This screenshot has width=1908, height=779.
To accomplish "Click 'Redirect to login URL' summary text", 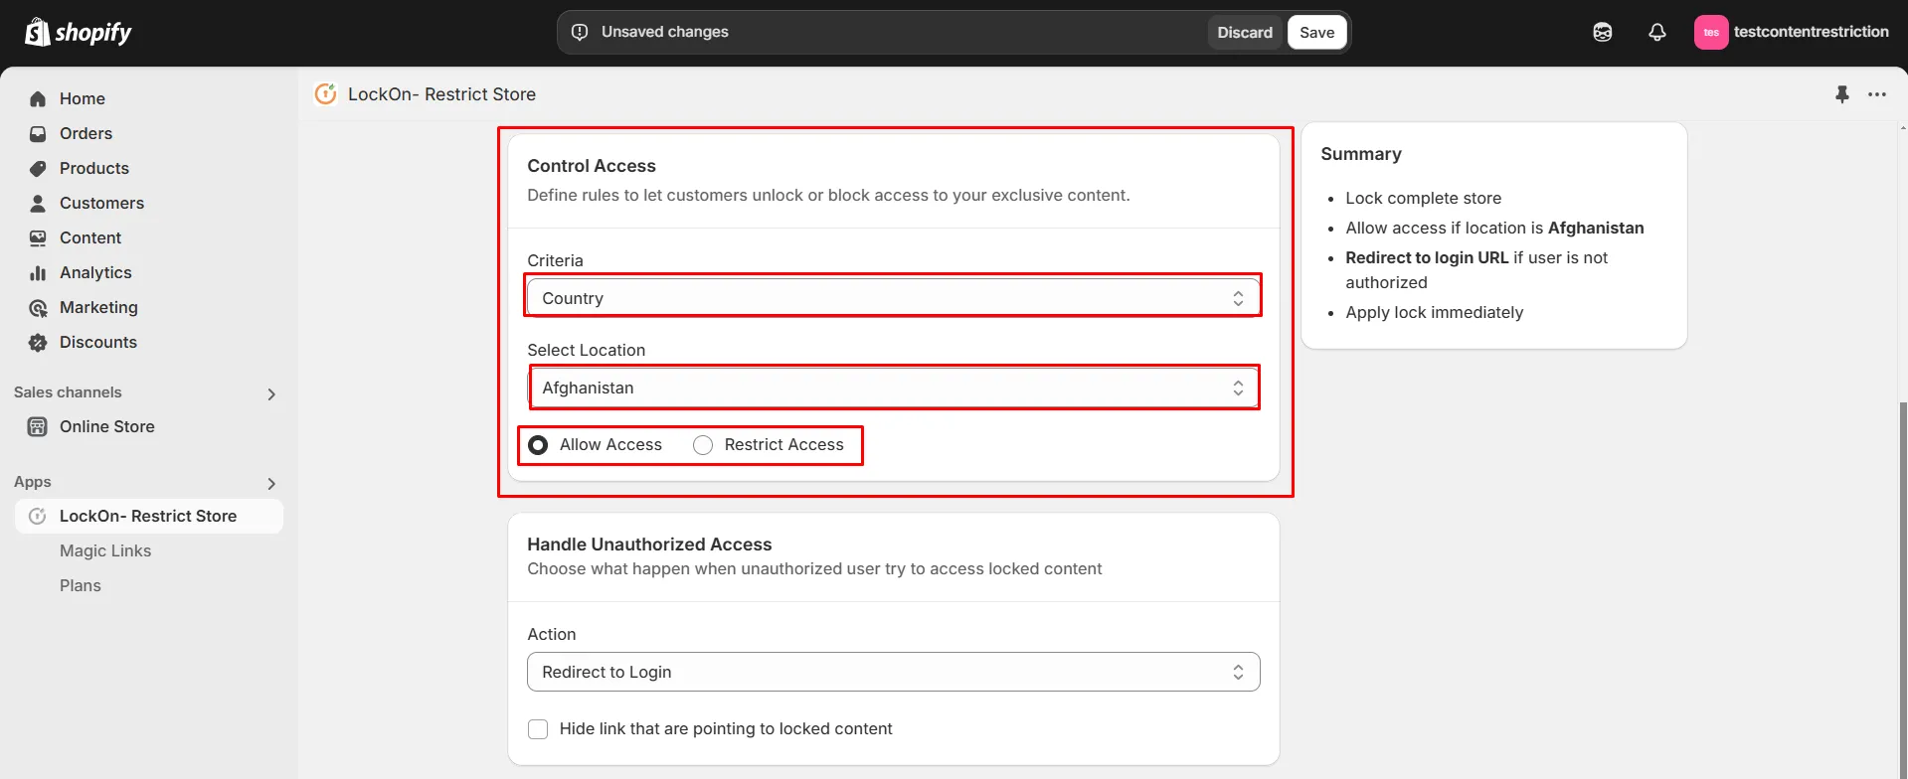I will (1427, 257).
